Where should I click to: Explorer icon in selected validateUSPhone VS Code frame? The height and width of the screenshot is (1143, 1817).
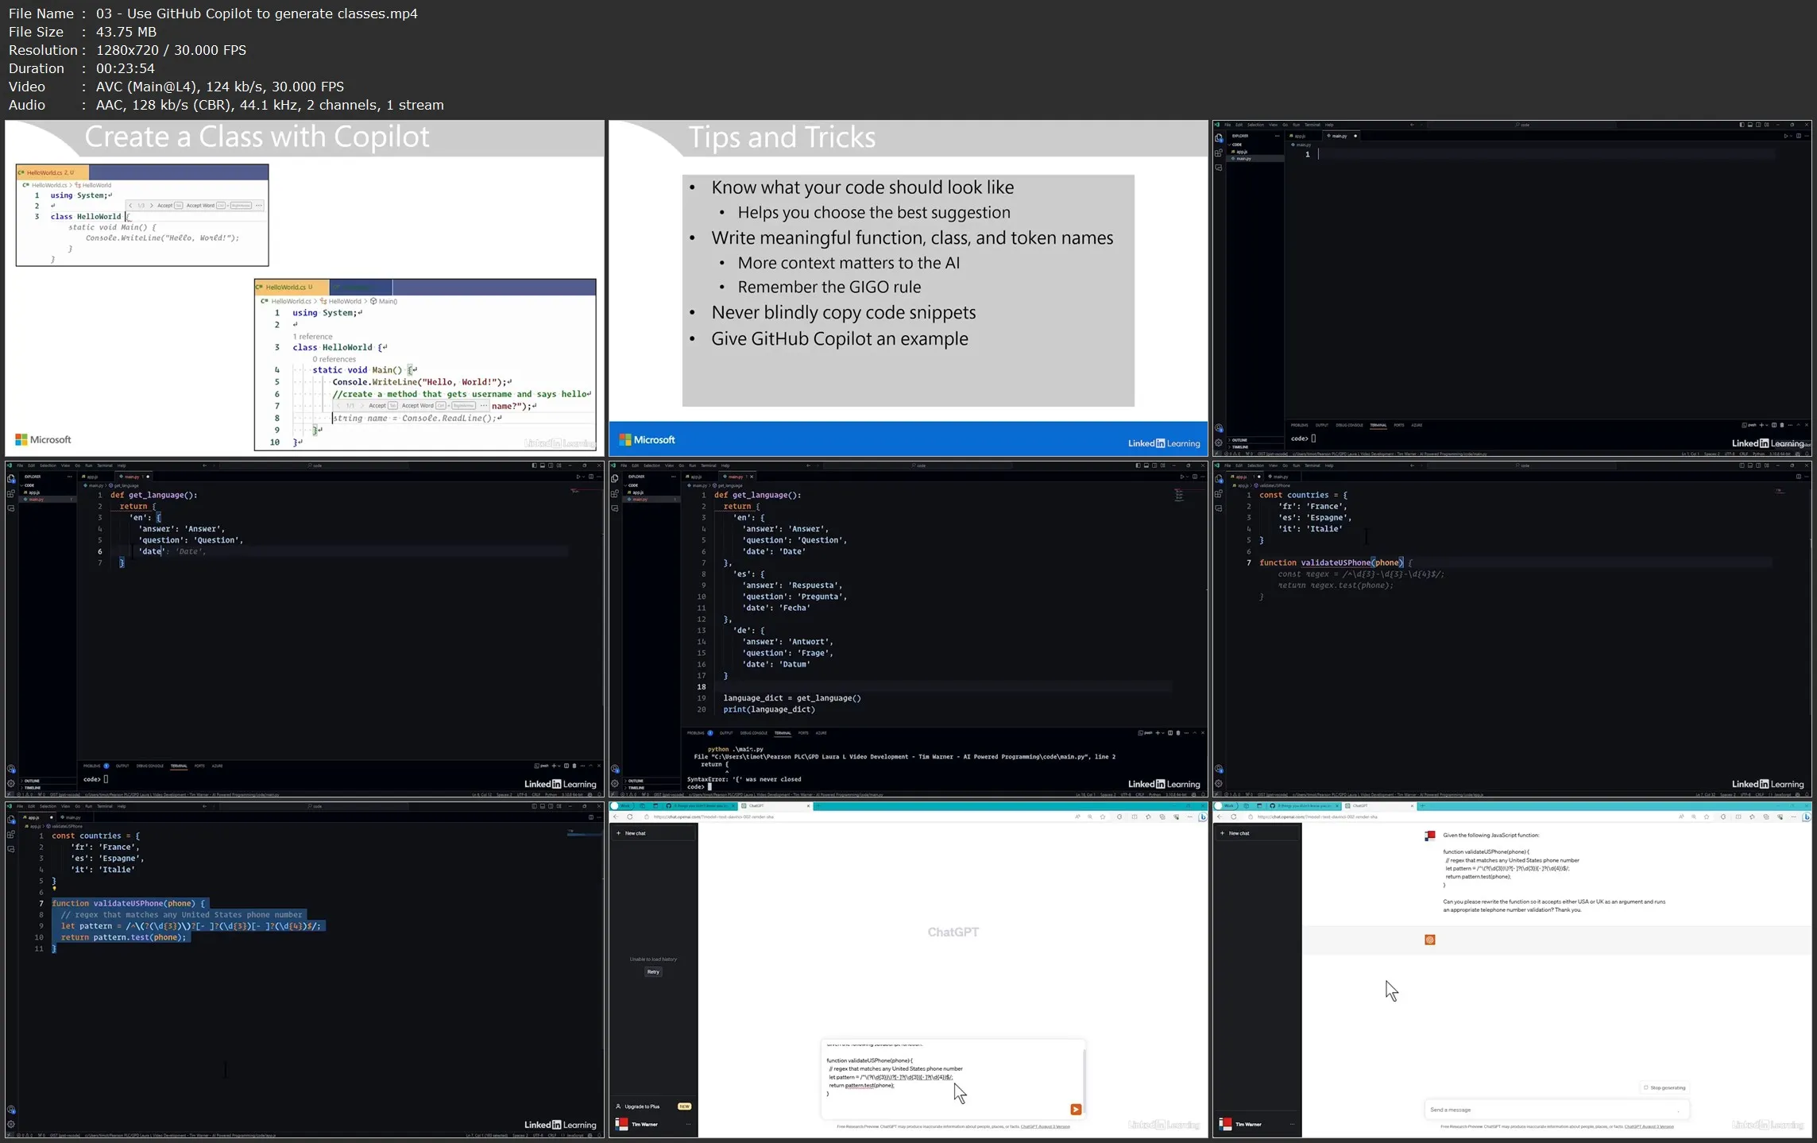[11, 820]
